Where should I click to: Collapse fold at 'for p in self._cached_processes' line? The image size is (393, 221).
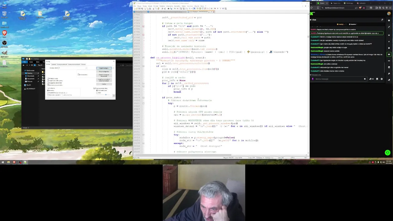(143, 83)
